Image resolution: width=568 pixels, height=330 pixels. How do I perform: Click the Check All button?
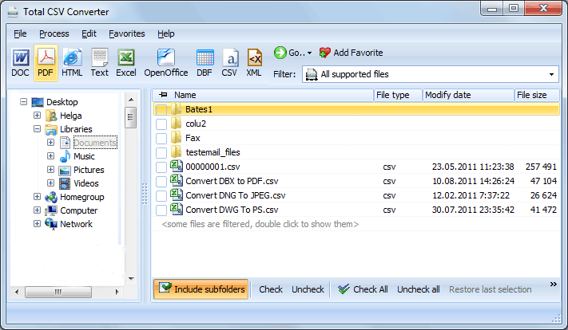[363, 289]
